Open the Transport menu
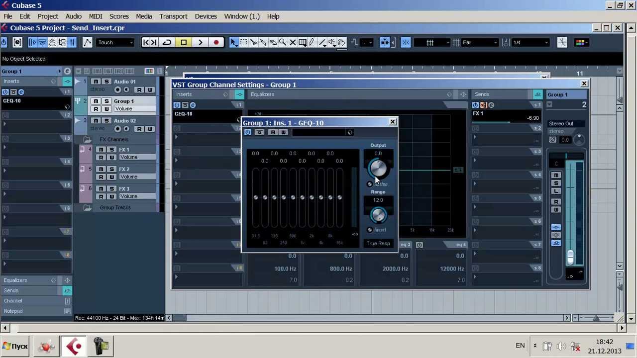 173,16
